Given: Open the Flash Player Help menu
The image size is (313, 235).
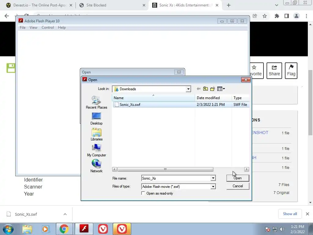Looking at the screenshot, I should (x=62, y=27).
